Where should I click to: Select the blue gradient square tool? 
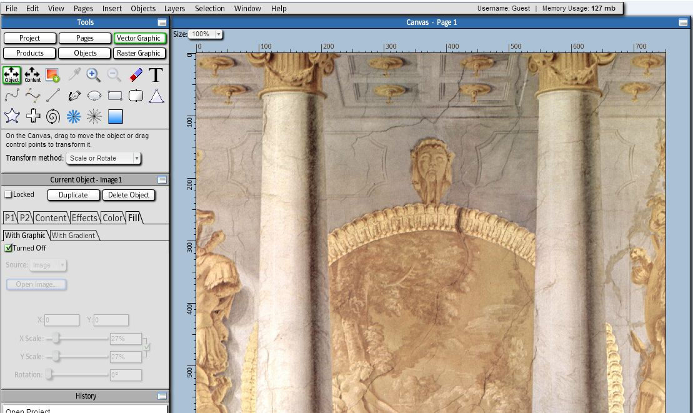click(x=115, y=116)
